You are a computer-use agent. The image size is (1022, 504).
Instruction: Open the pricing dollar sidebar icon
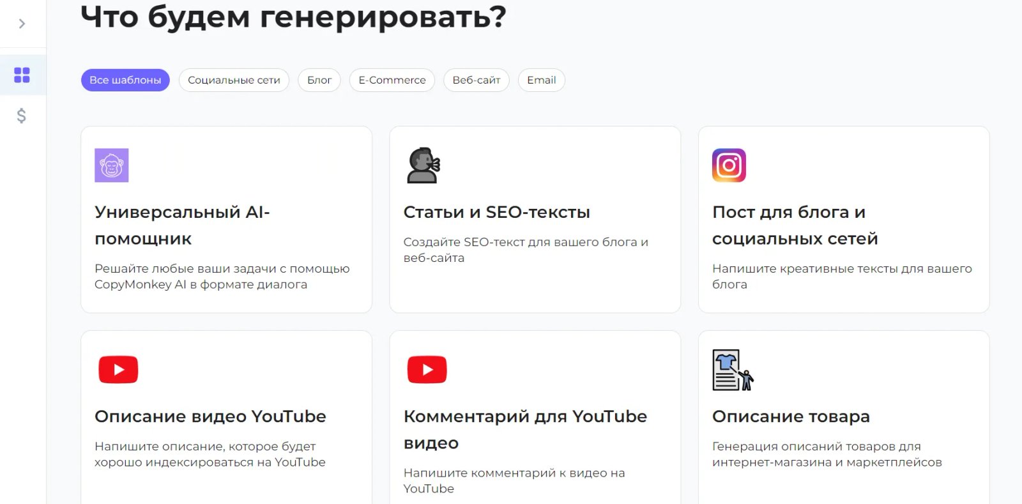click(x=22, y=116)
